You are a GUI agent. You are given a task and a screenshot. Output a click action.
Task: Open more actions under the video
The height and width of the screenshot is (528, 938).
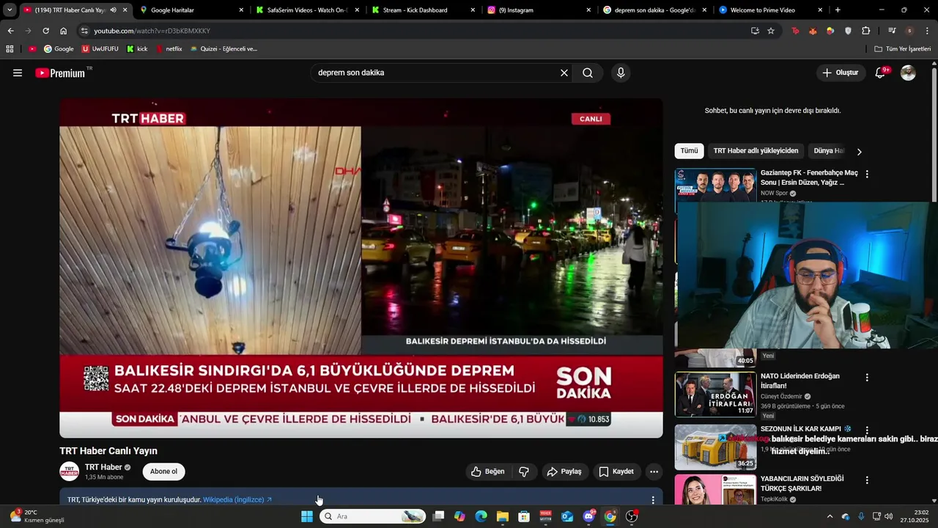pos(654,472)
